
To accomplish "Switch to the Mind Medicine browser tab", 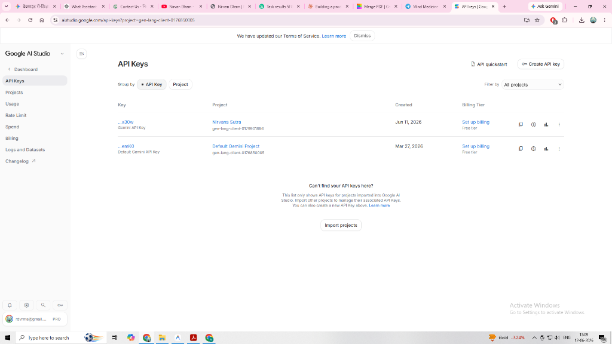I will tap(425, 6).
